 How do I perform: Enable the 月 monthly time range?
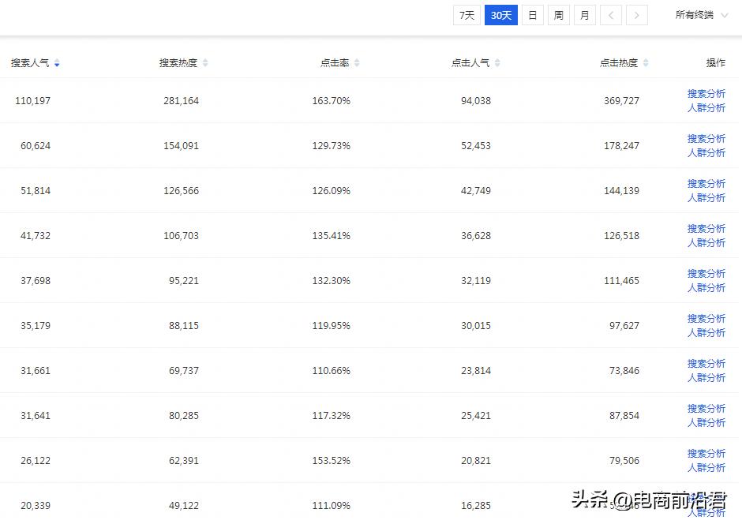[584, 14]
